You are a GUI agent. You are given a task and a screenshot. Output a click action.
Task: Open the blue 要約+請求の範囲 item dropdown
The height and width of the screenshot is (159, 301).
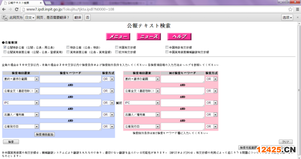21,79
